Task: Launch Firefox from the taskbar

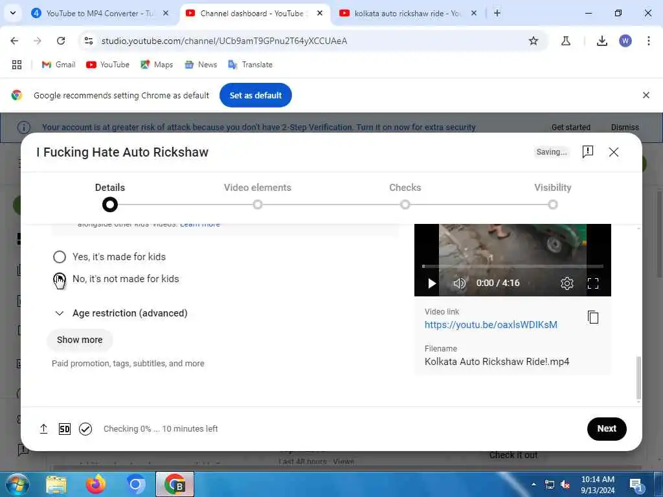Action: [x=96, y=485]
